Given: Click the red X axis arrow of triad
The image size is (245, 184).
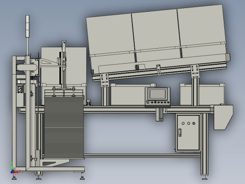Looking at the screenshot, I should [x=16, y=172].
